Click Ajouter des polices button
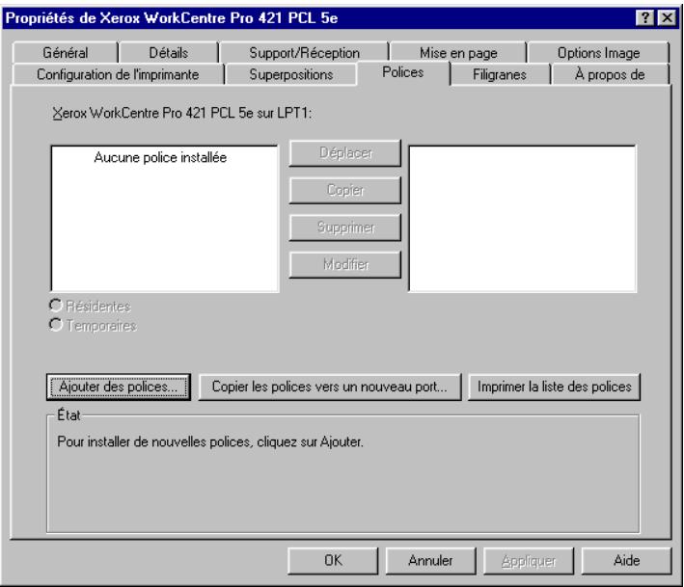Screen dimensions: 684x587 tap(119, 387)
